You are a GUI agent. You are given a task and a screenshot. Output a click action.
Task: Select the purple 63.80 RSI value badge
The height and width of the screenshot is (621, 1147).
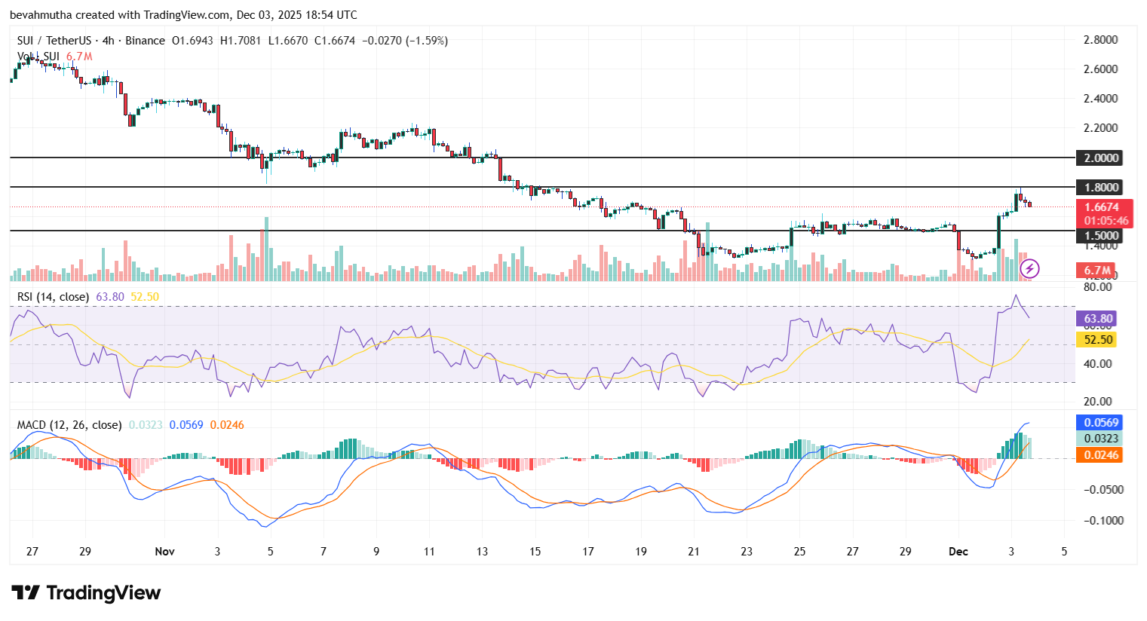(x=1096, y=320)
